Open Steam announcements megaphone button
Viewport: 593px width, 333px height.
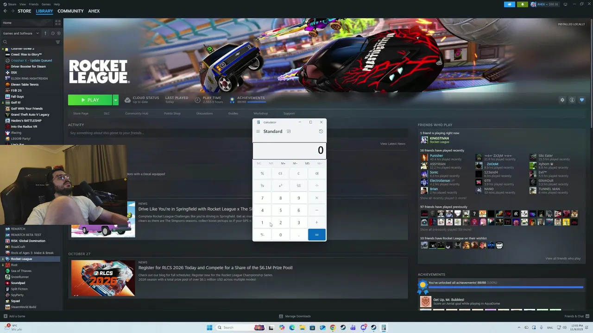[x=509, y=4]
